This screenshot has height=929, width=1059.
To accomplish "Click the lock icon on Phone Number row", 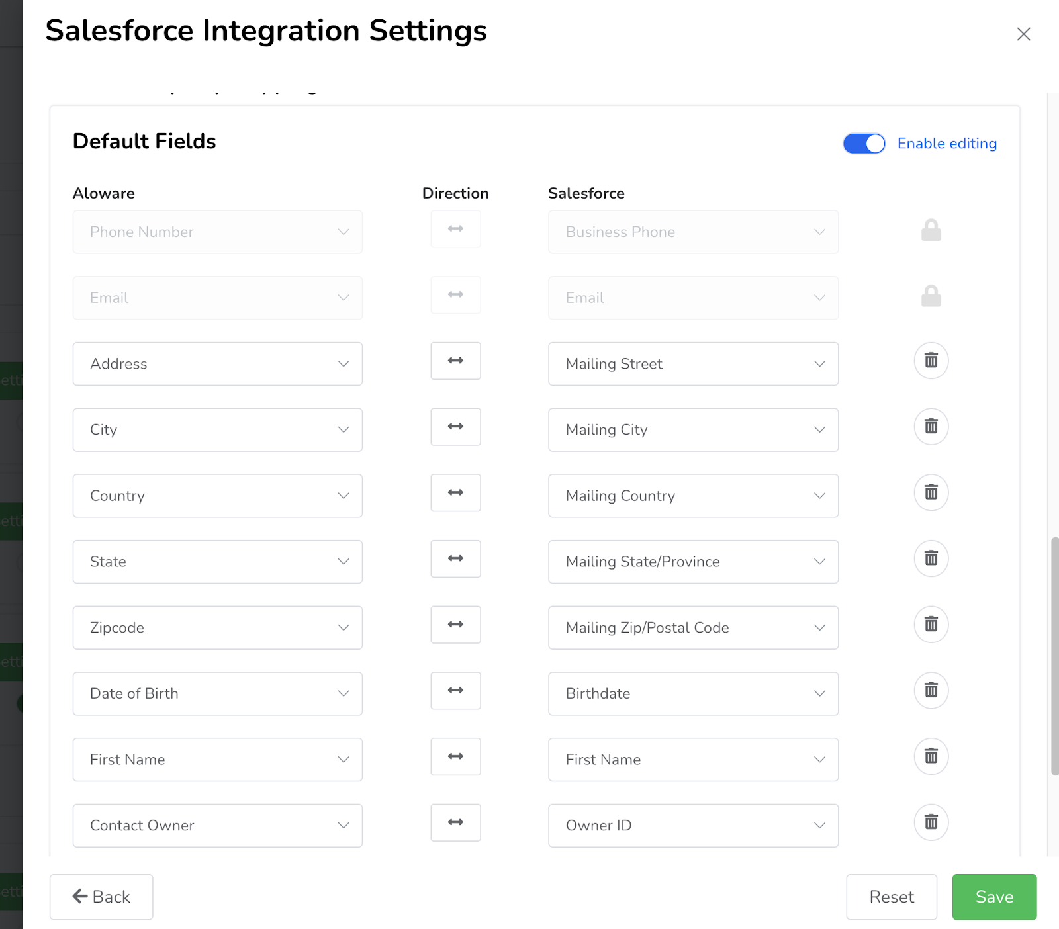I will 931,230.
